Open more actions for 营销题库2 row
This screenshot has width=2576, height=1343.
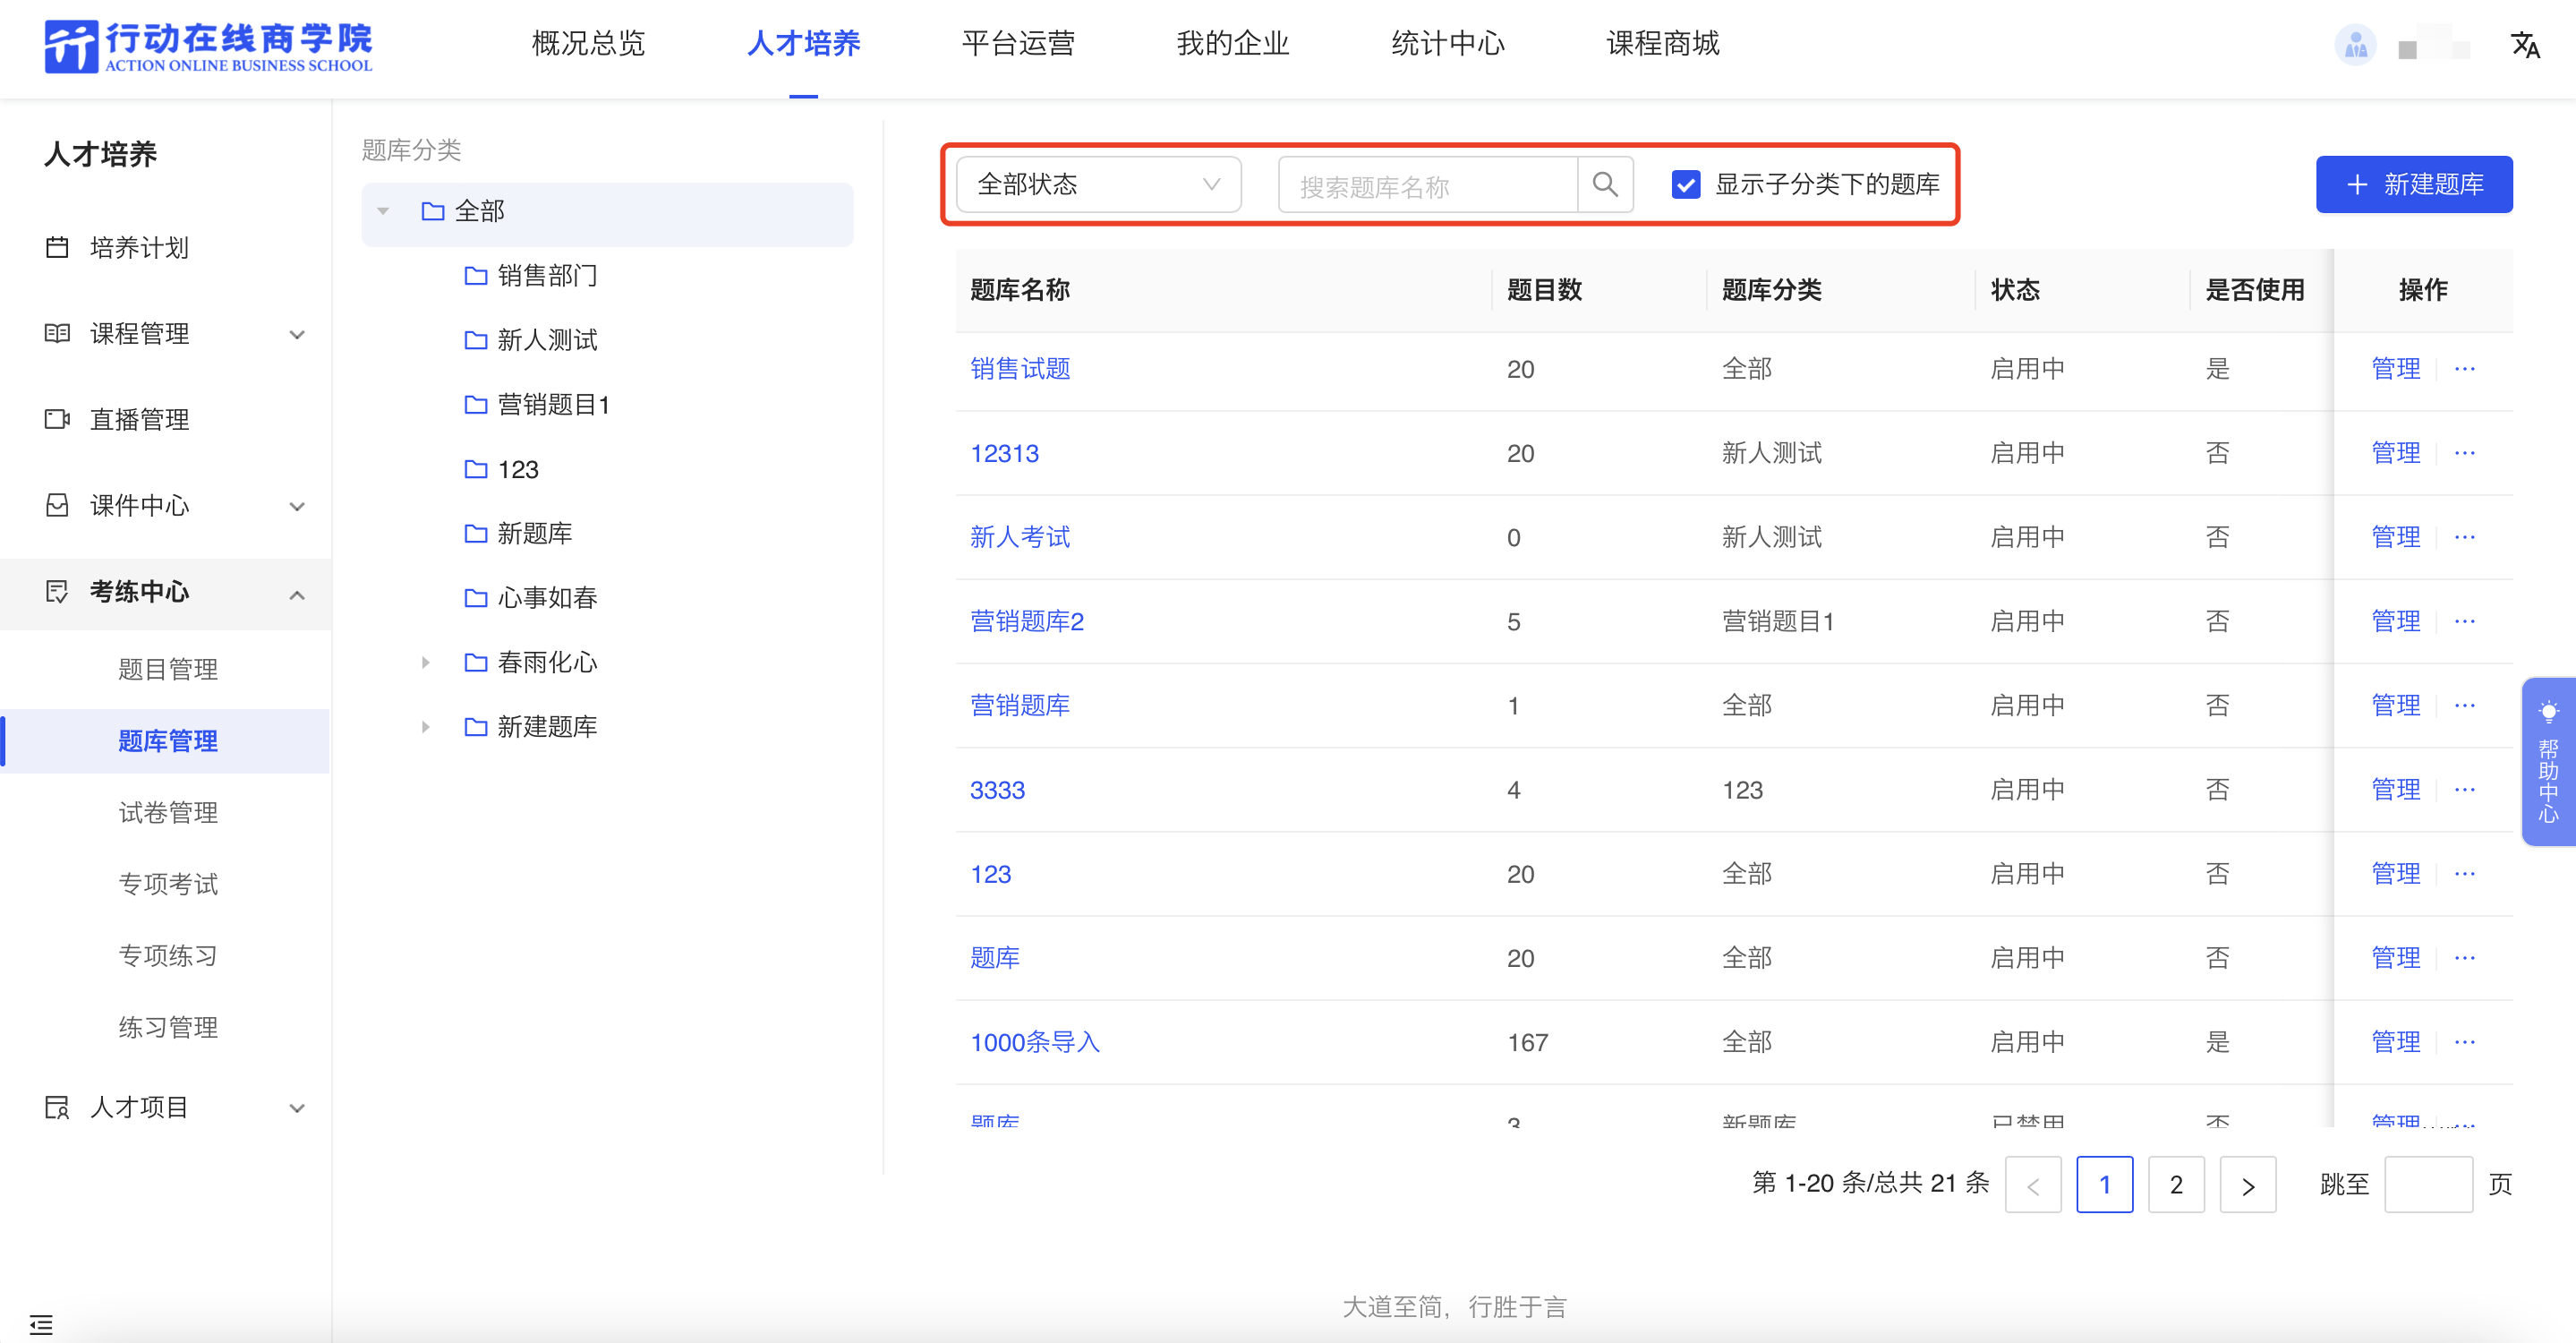pos(2465,621)
